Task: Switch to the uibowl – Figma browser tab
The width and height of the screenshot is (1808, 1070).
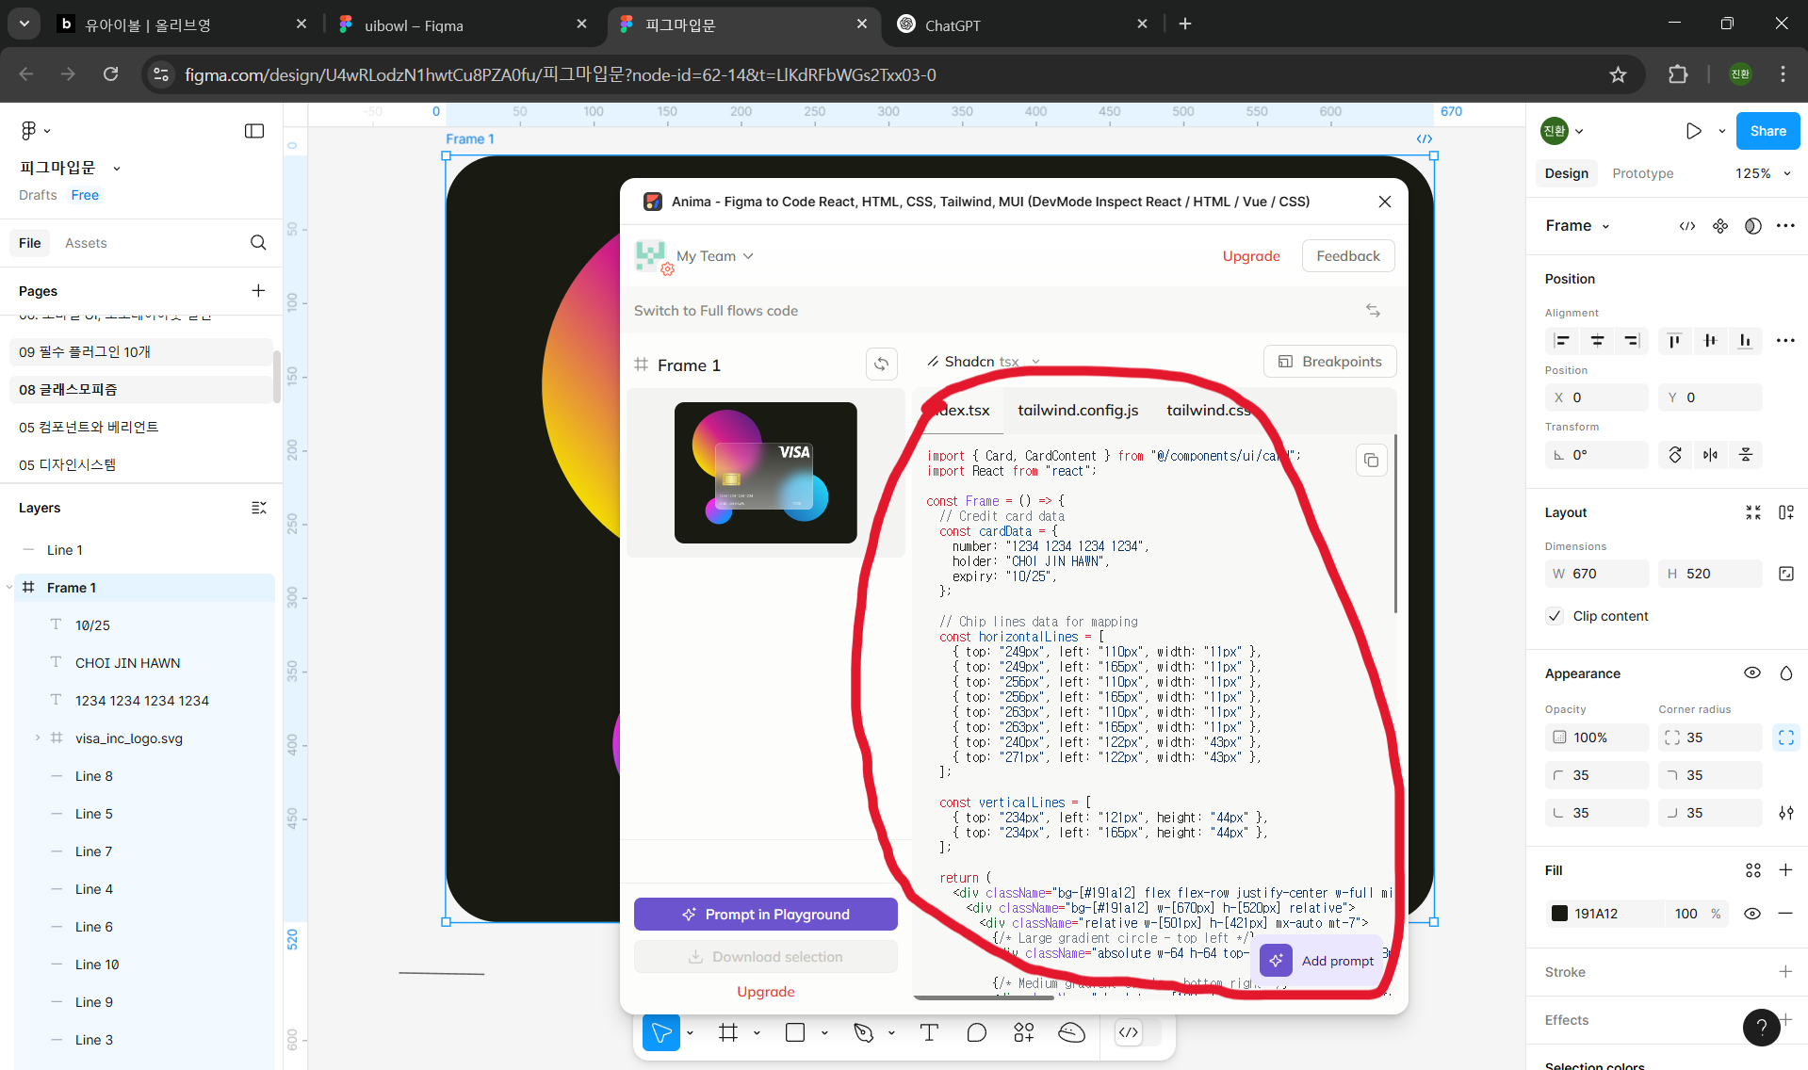Action: (464, 24)
